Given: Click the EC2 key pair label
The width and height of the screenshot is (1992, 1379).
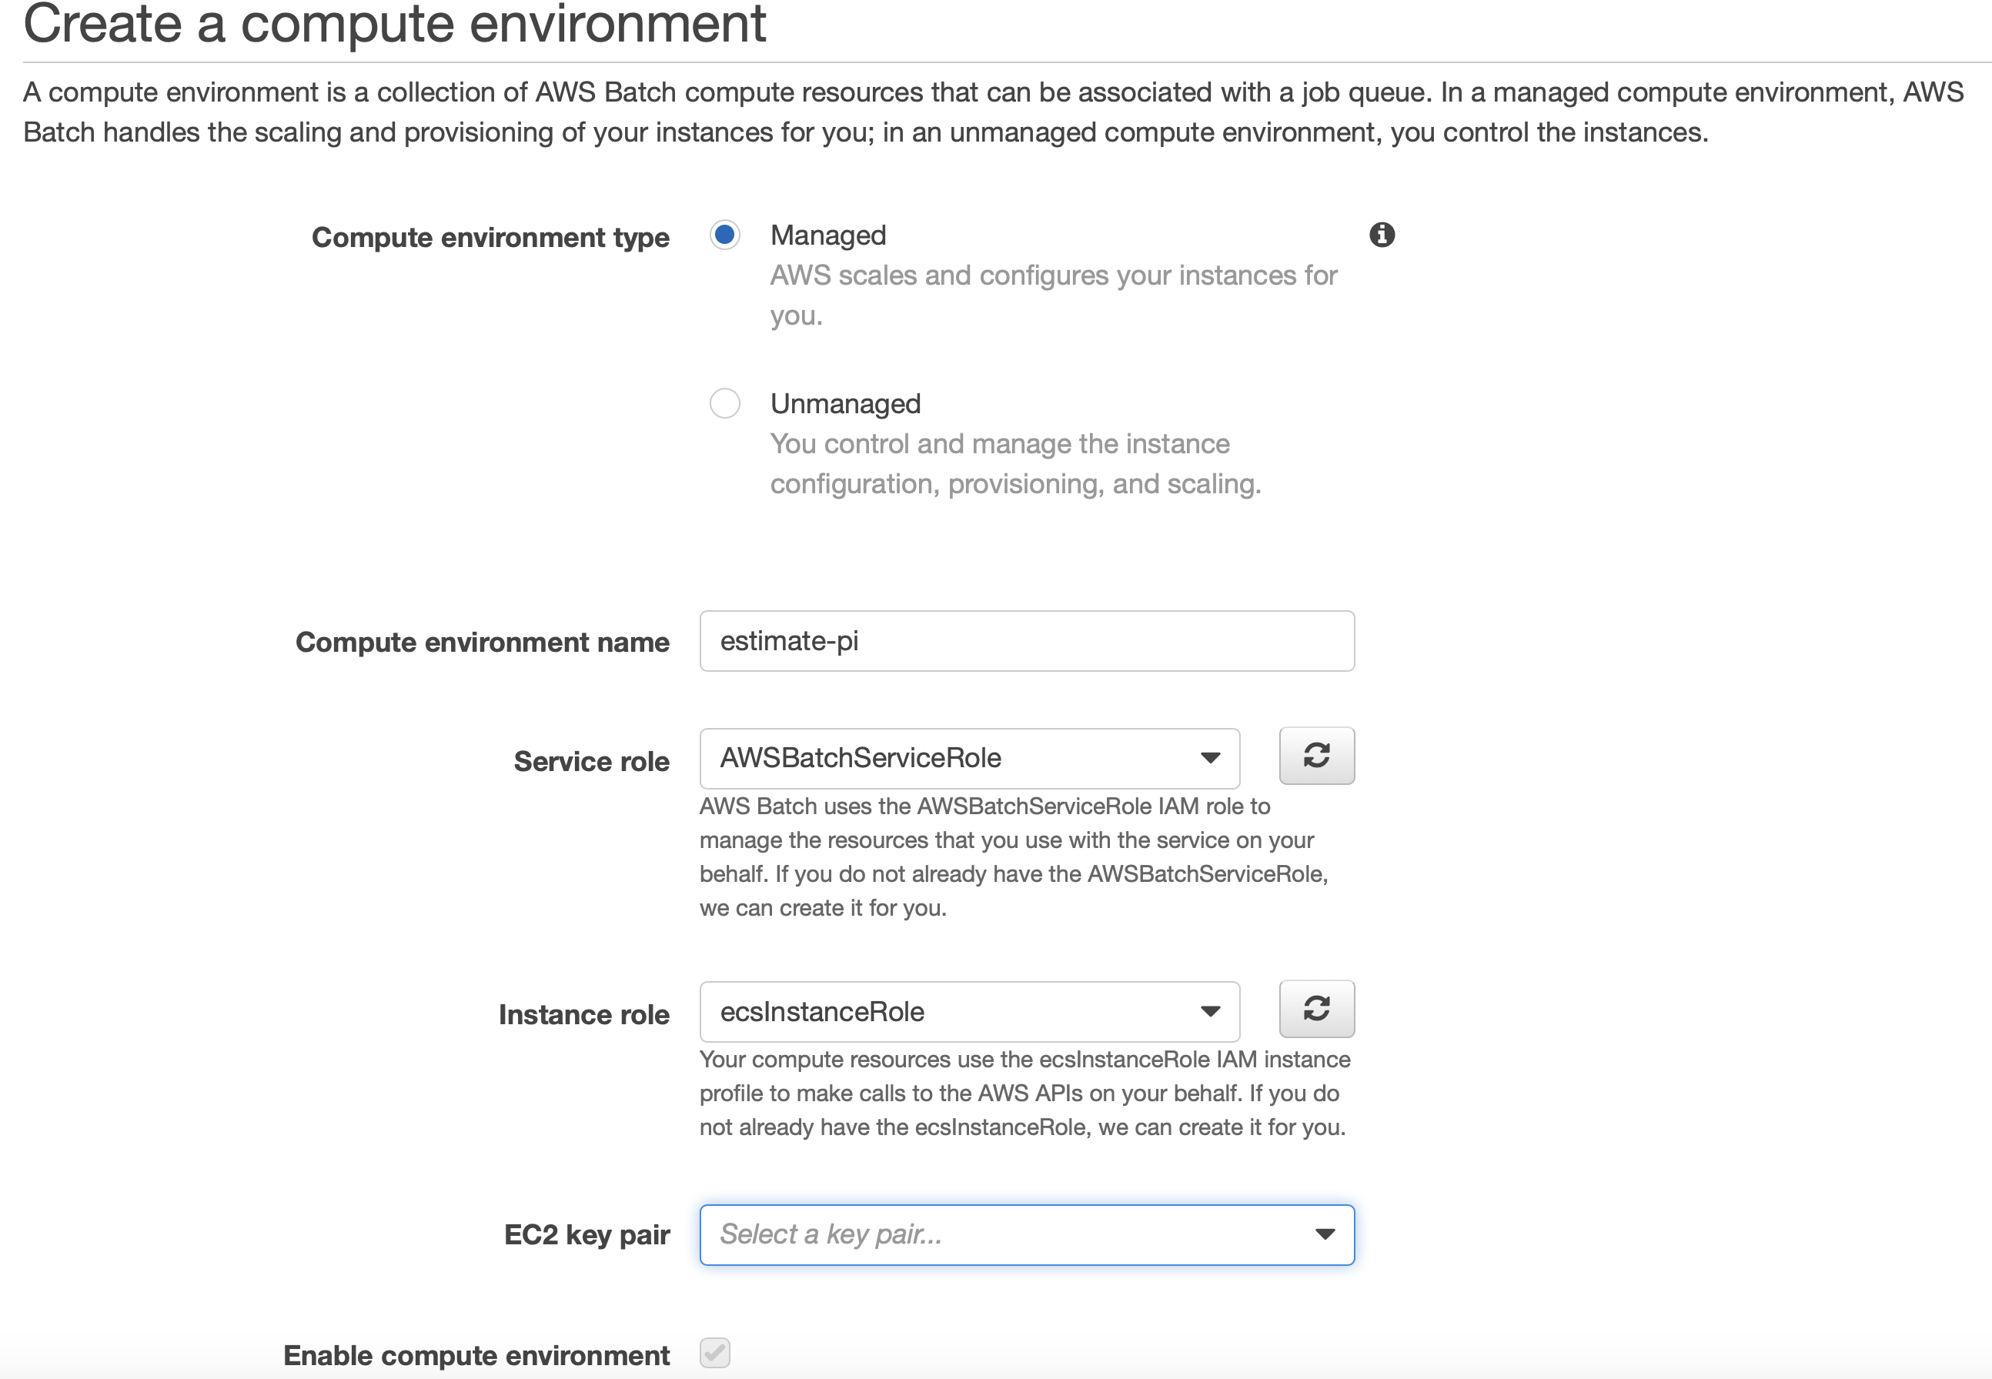Looking at the screenshot, I should [x=587, y=1234].
